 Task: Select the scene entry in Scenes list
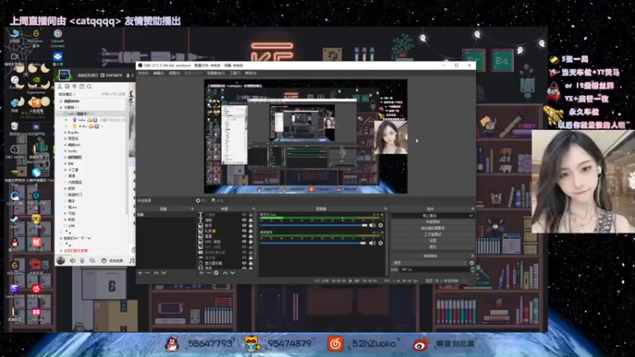point(165,215)
